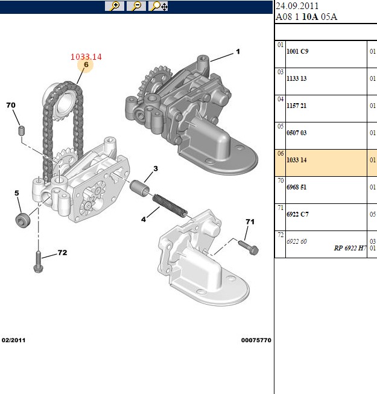Open part number 1001 C9
377x394 pixels.
click(297, 51)
